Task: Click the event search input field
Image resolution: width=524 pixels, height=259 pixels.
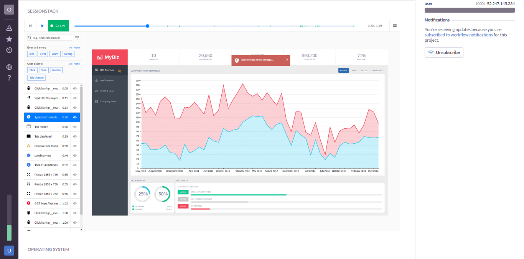Action: pyautogui.click(x=50, y=38)
